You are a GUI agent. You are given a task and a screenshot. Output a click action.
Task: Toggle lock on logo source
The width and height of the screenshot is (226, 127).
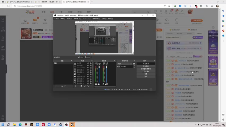click(x=91, y=75)
